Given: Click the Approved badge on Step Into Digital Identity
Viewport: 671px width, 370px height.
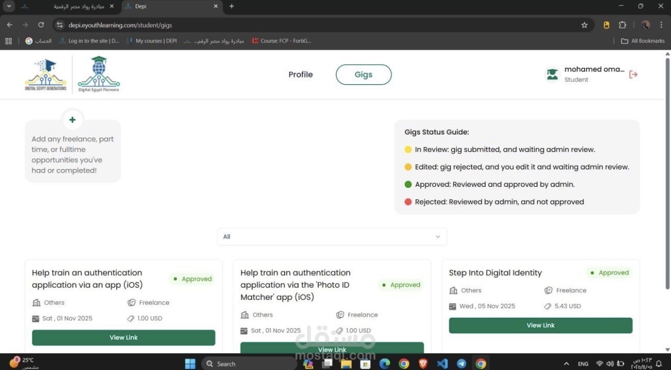Looking at the screenshot, I should (x=609, y=273).
